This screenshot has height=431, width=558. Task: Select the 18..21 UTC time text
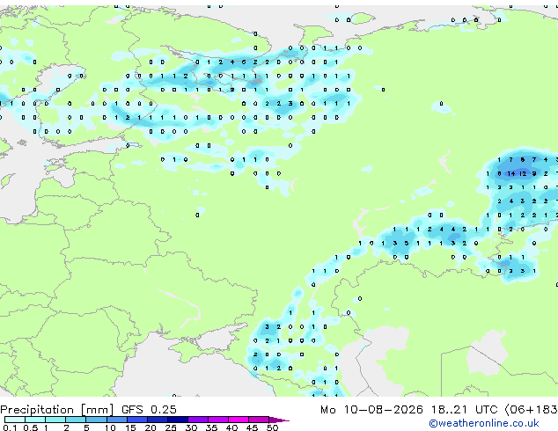[464, 410]
